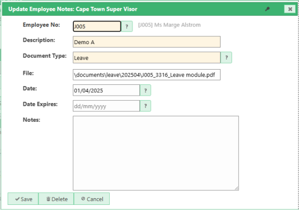Open the Date Expires calendar lookup
299x210 pixels.
(146, 106)
